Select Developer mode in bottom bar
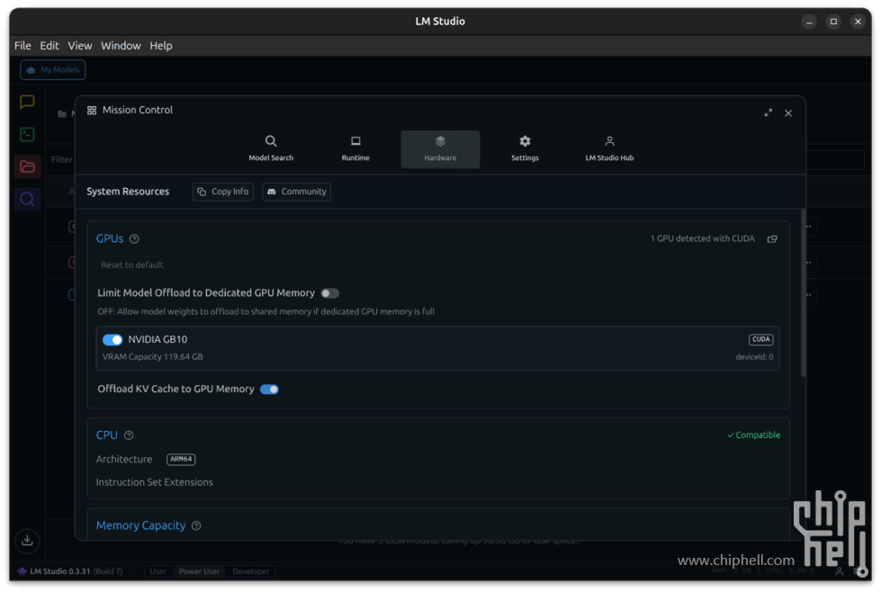 coord(250,571)
